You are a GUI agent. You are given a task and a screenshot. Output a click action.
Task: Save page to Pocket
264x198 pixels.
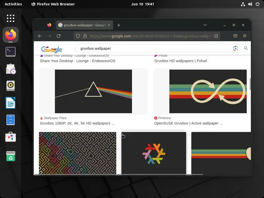[x=235, y=36]
